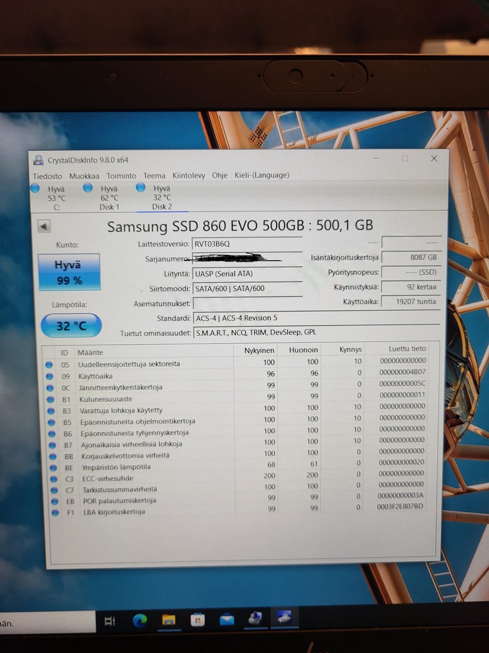Click status dot for POR palautumiskertoja

pos(55,501)
